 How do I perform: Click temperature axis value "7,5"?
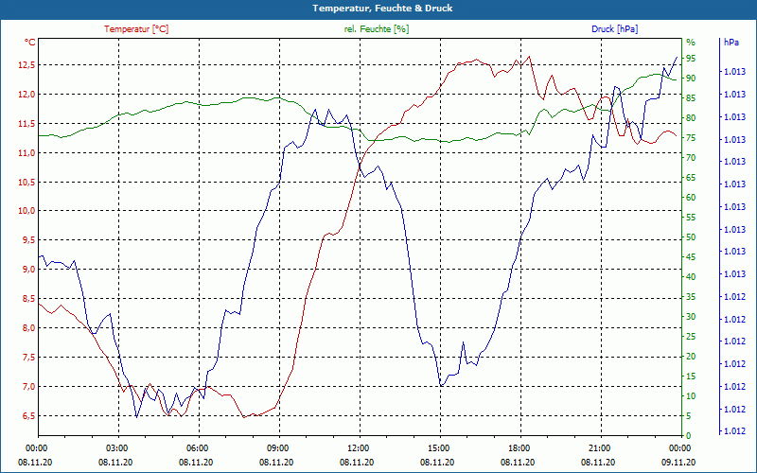(29, 358)
